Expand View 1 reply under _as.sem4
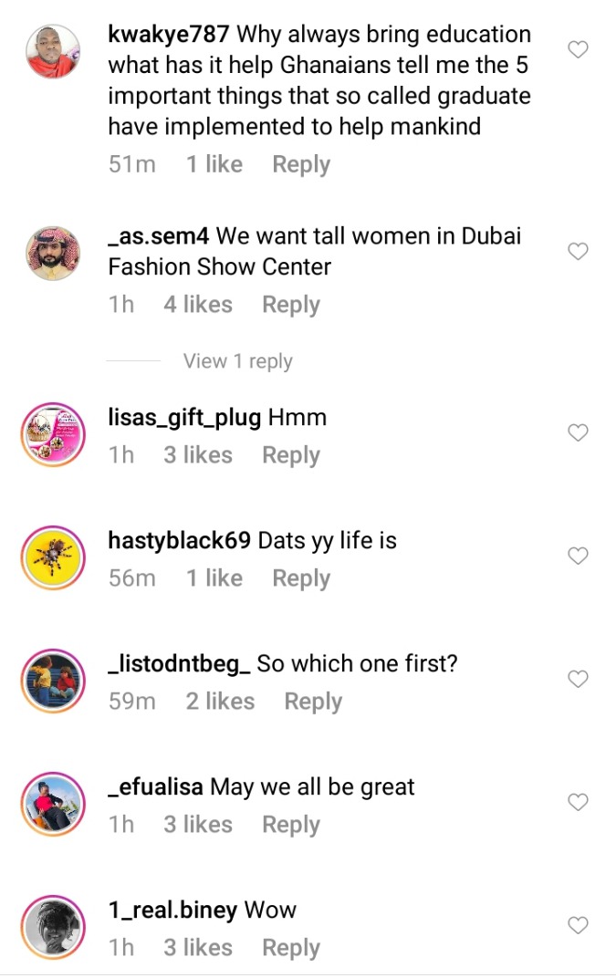The image size is (616, 978). coord(238,361)
